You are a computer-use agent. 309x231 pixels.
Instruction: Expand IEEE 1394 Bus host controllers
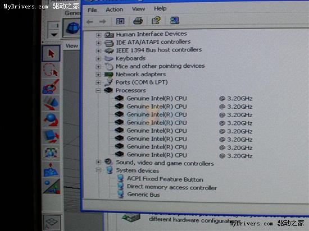(98, 50)
